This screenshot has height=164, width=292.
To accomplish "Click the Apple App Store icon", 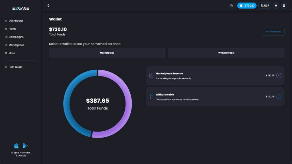I will coord(17,146).
